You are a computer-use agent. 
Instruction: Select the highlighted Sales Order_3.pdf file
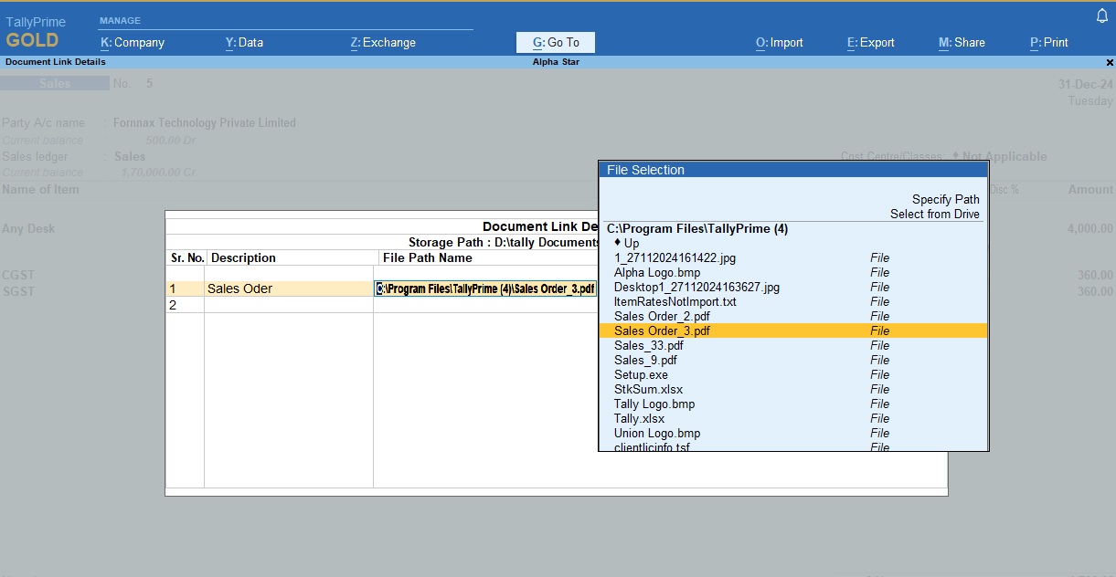point(662,331)
